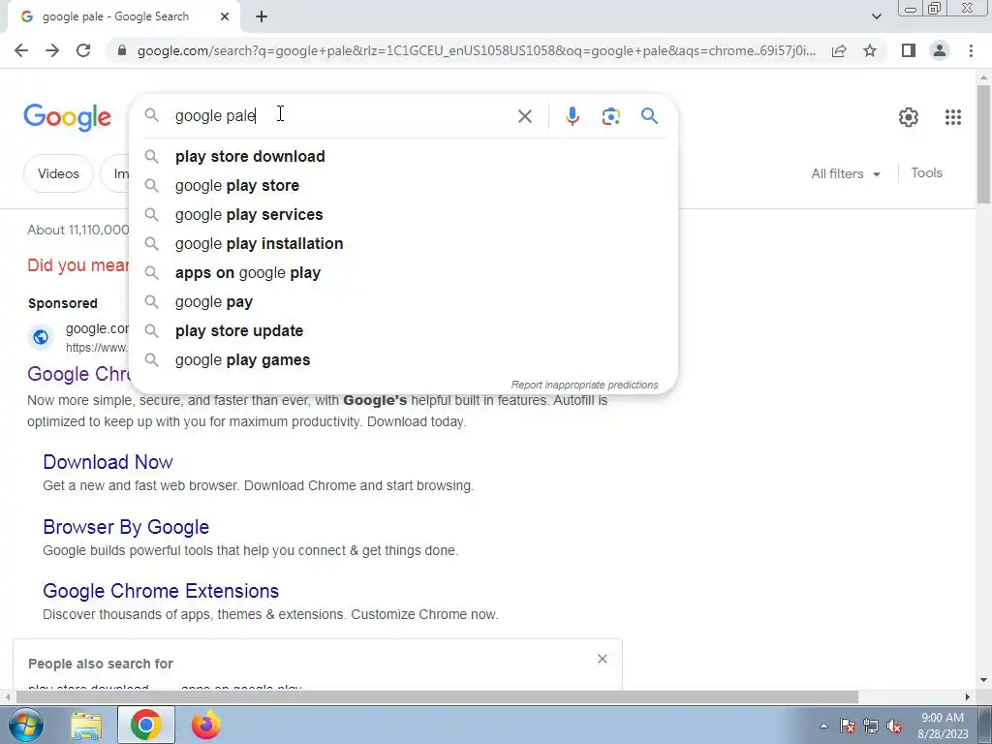Clear the search box with X
The image size is (992, 744).
[524, 116]
